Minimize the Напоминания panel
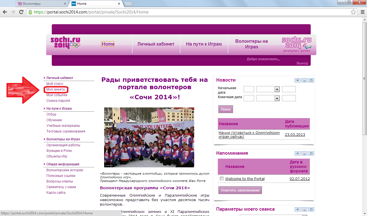 305,154
